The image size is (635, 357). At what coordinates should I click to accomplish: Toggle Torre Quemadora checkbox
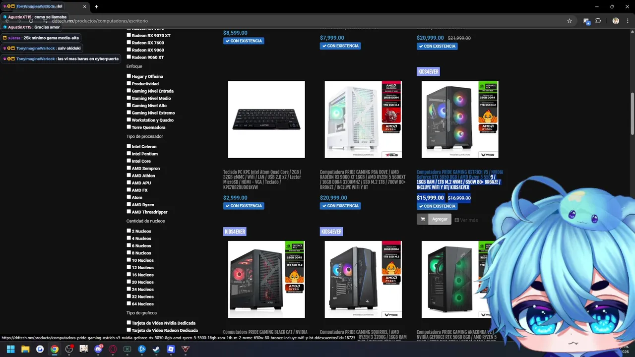129,127
